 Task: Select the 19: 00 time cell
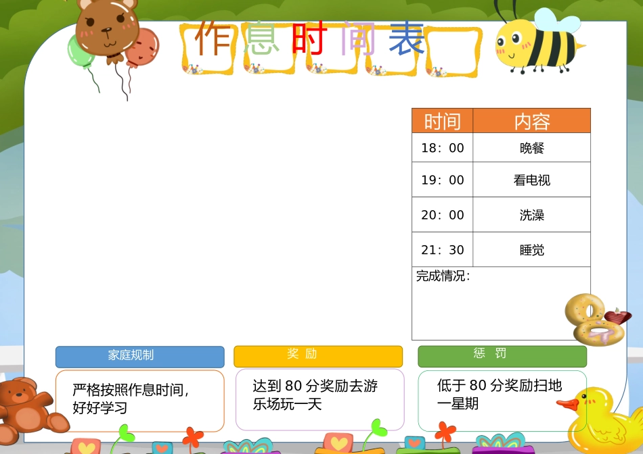click(x=443, y=180)
